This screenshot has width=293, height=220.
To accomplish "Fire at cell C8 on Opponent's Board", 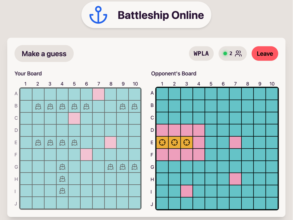I will click(x=247, y=118).
